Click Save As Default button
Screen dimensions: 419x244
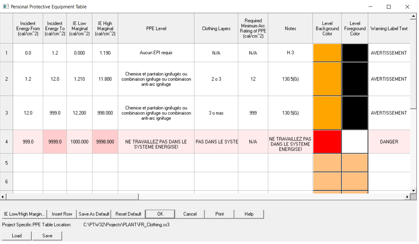[x=94, y=214]
